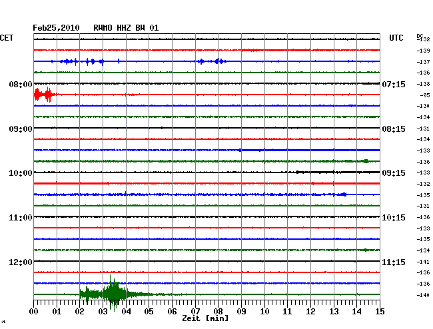Click the 07:15 UTC time label
This screenshot has height=329, width=433.
point(394,84)
